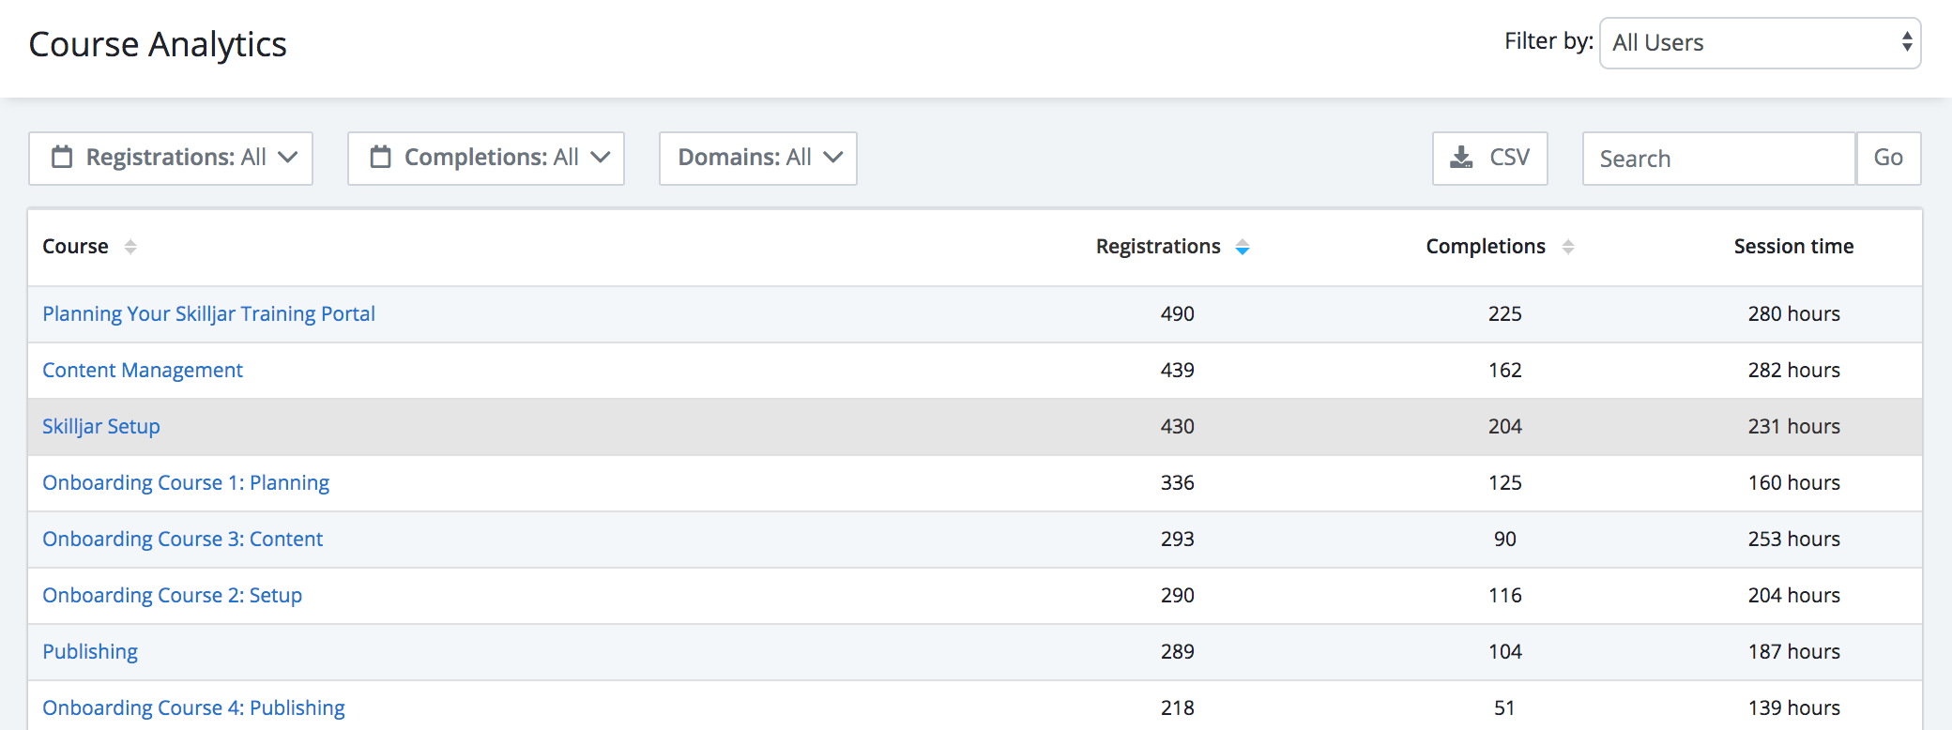Open the Content Management course link
This screenshot has height=730, width=1952.
point(143,370)
